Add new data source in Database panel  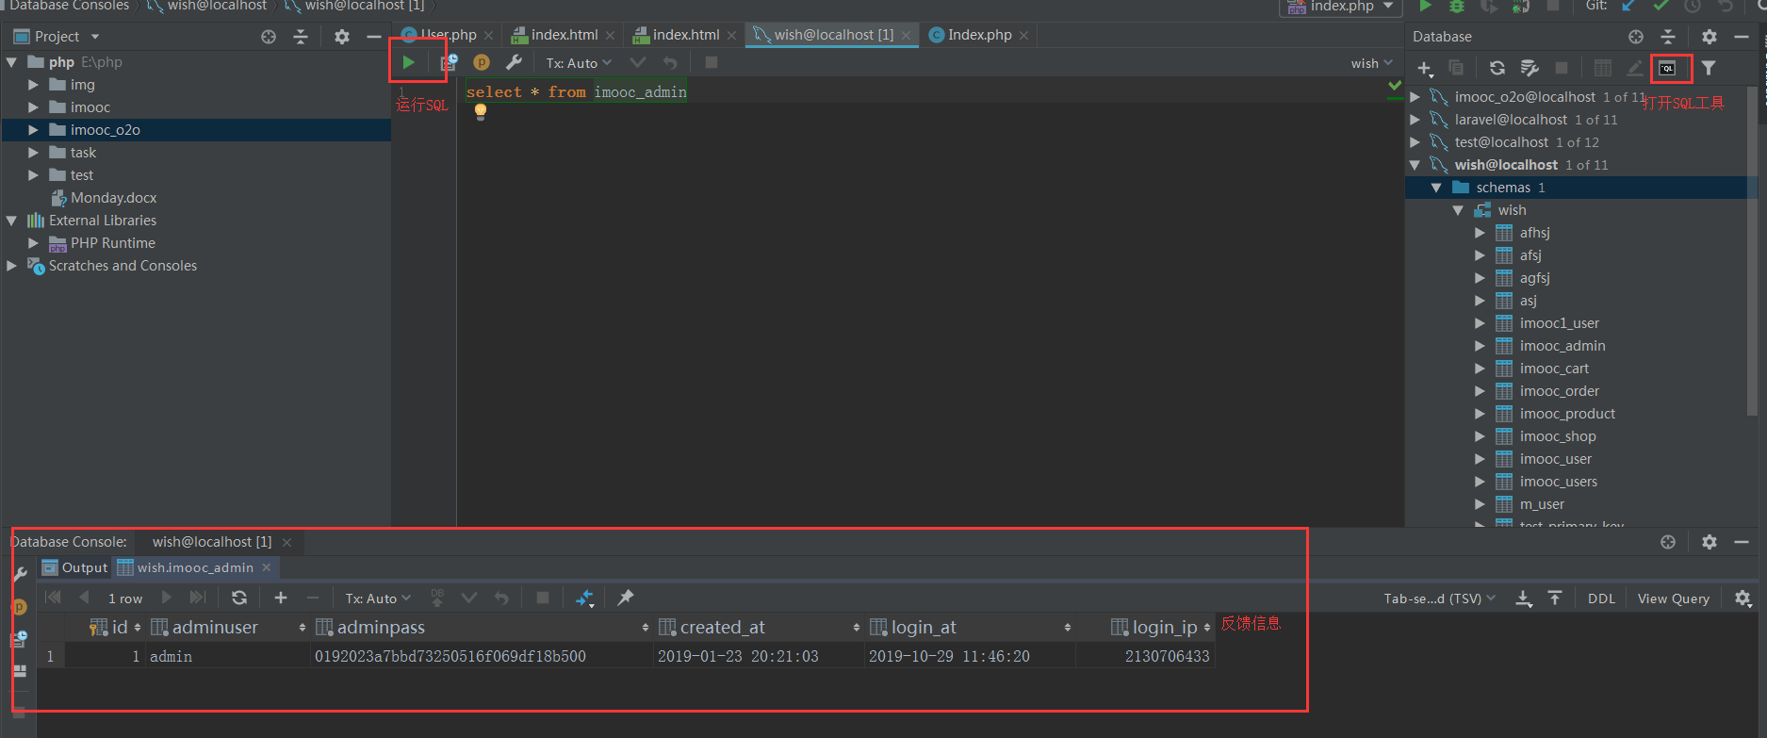[x=1425, y=68]
